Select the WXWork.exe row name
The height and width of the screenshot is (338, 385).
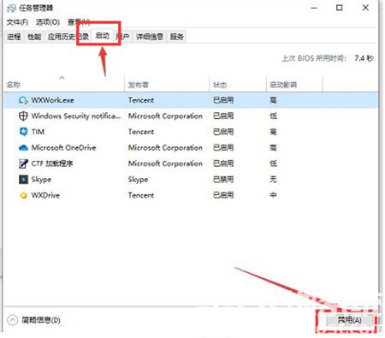pyautogui.click(x=52, y=100)
